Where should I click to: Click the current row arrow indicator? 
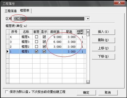pos(7,52)
